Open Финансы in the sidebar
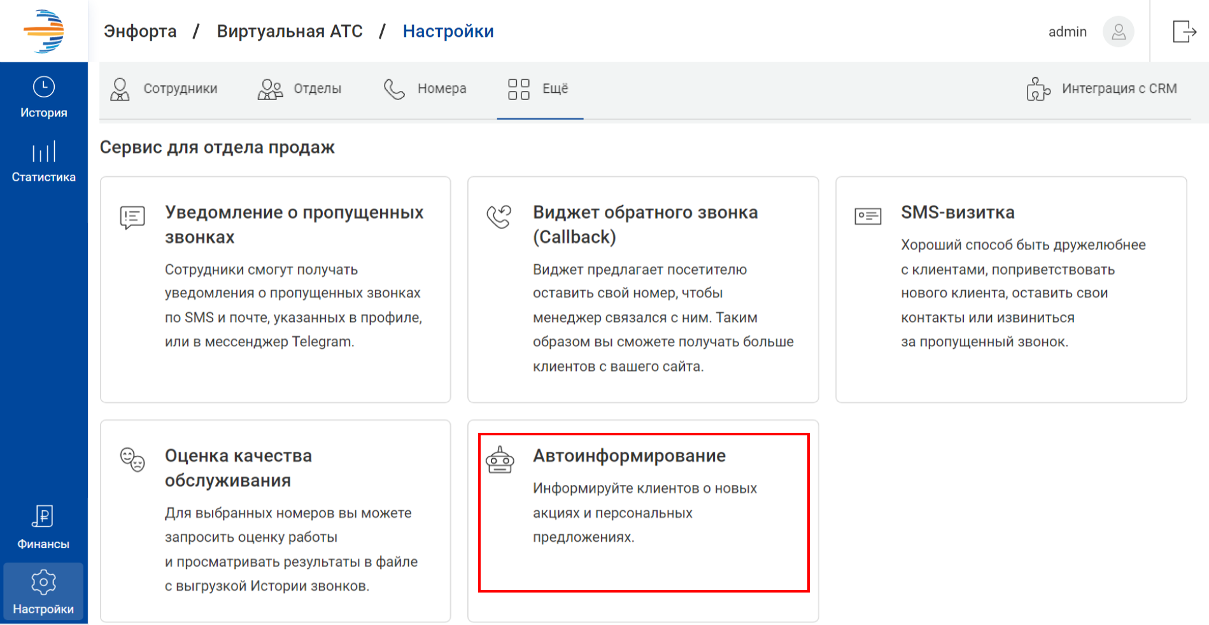This screenshot has width=1209, height=625. [x=43, y=527]
